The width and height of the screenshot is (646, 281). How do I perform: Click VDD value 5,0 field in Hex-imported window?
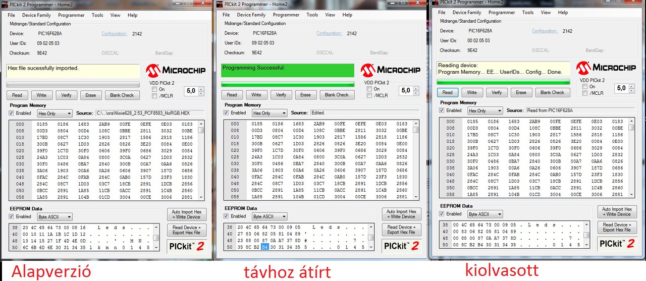point(192,91)
